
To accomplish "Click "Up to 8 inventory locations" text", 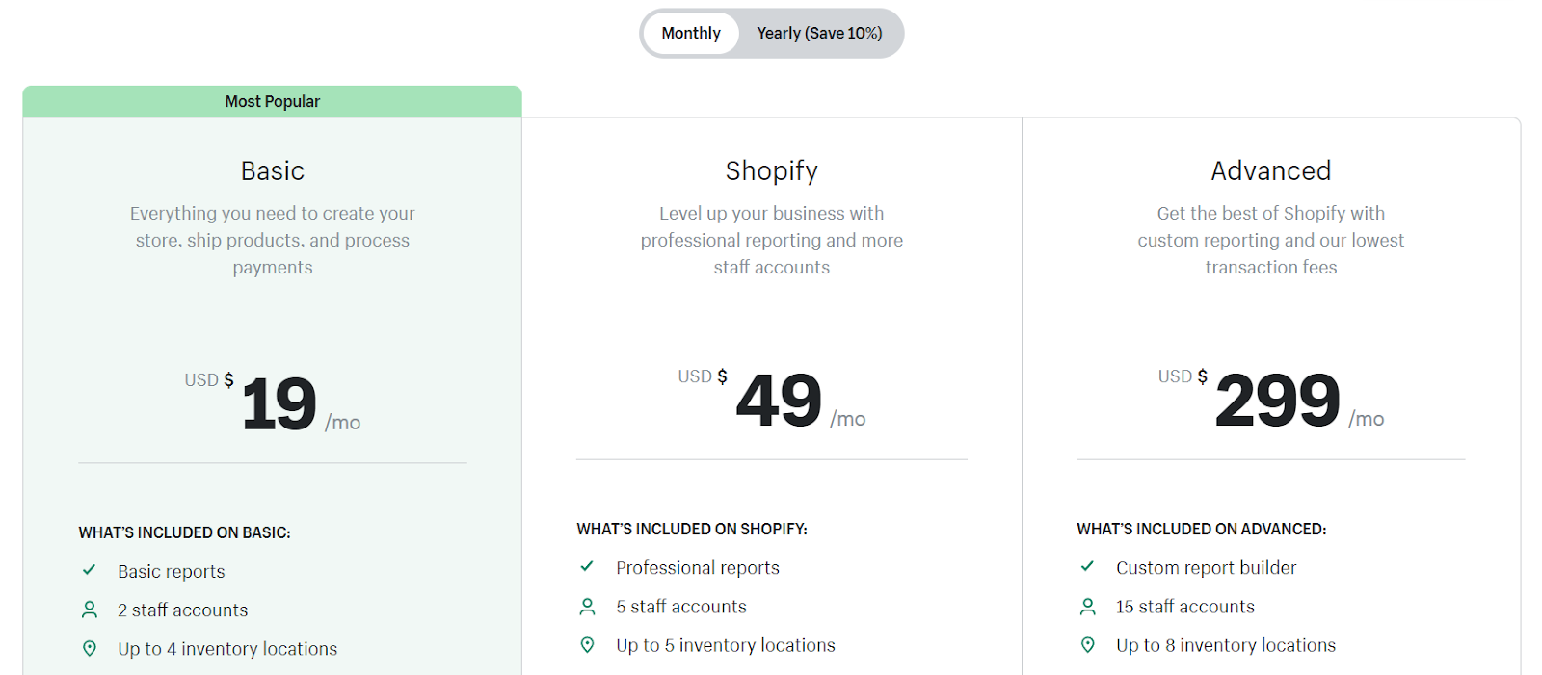I will coord(1226,645).
